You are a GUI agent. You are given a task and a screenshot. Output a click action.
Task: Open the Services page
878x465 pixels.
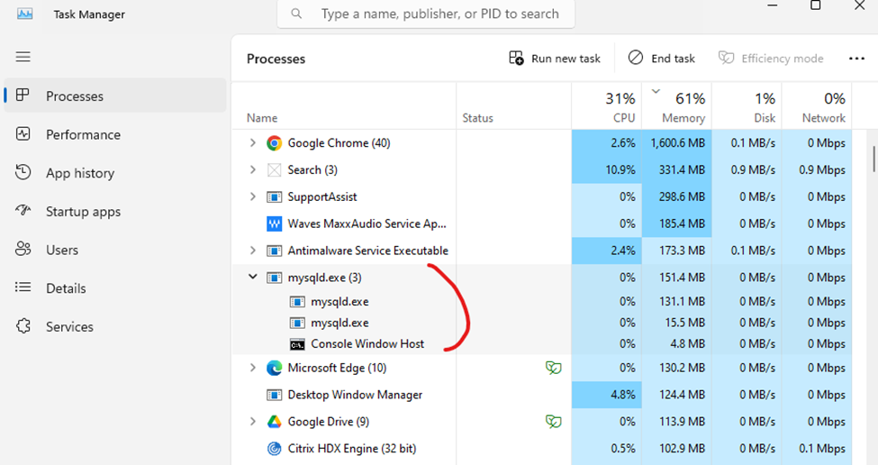[115, 326]
